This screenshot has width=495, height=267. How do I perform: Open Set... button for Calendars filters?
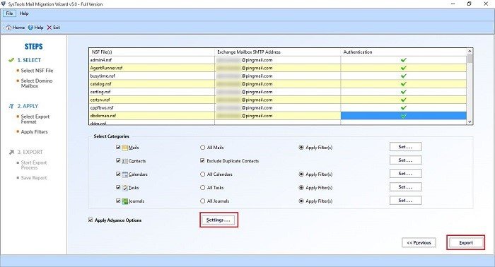tap(405, 174)
